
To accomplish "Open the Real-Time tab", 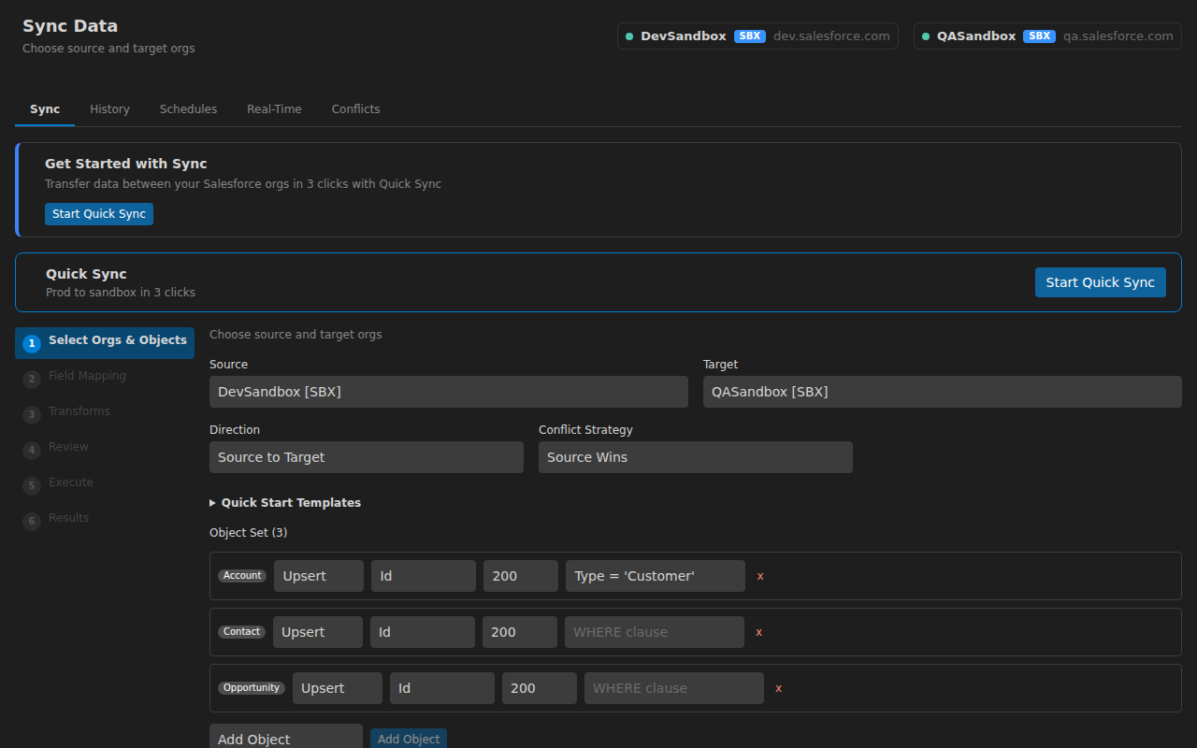I will pos(274,109).
